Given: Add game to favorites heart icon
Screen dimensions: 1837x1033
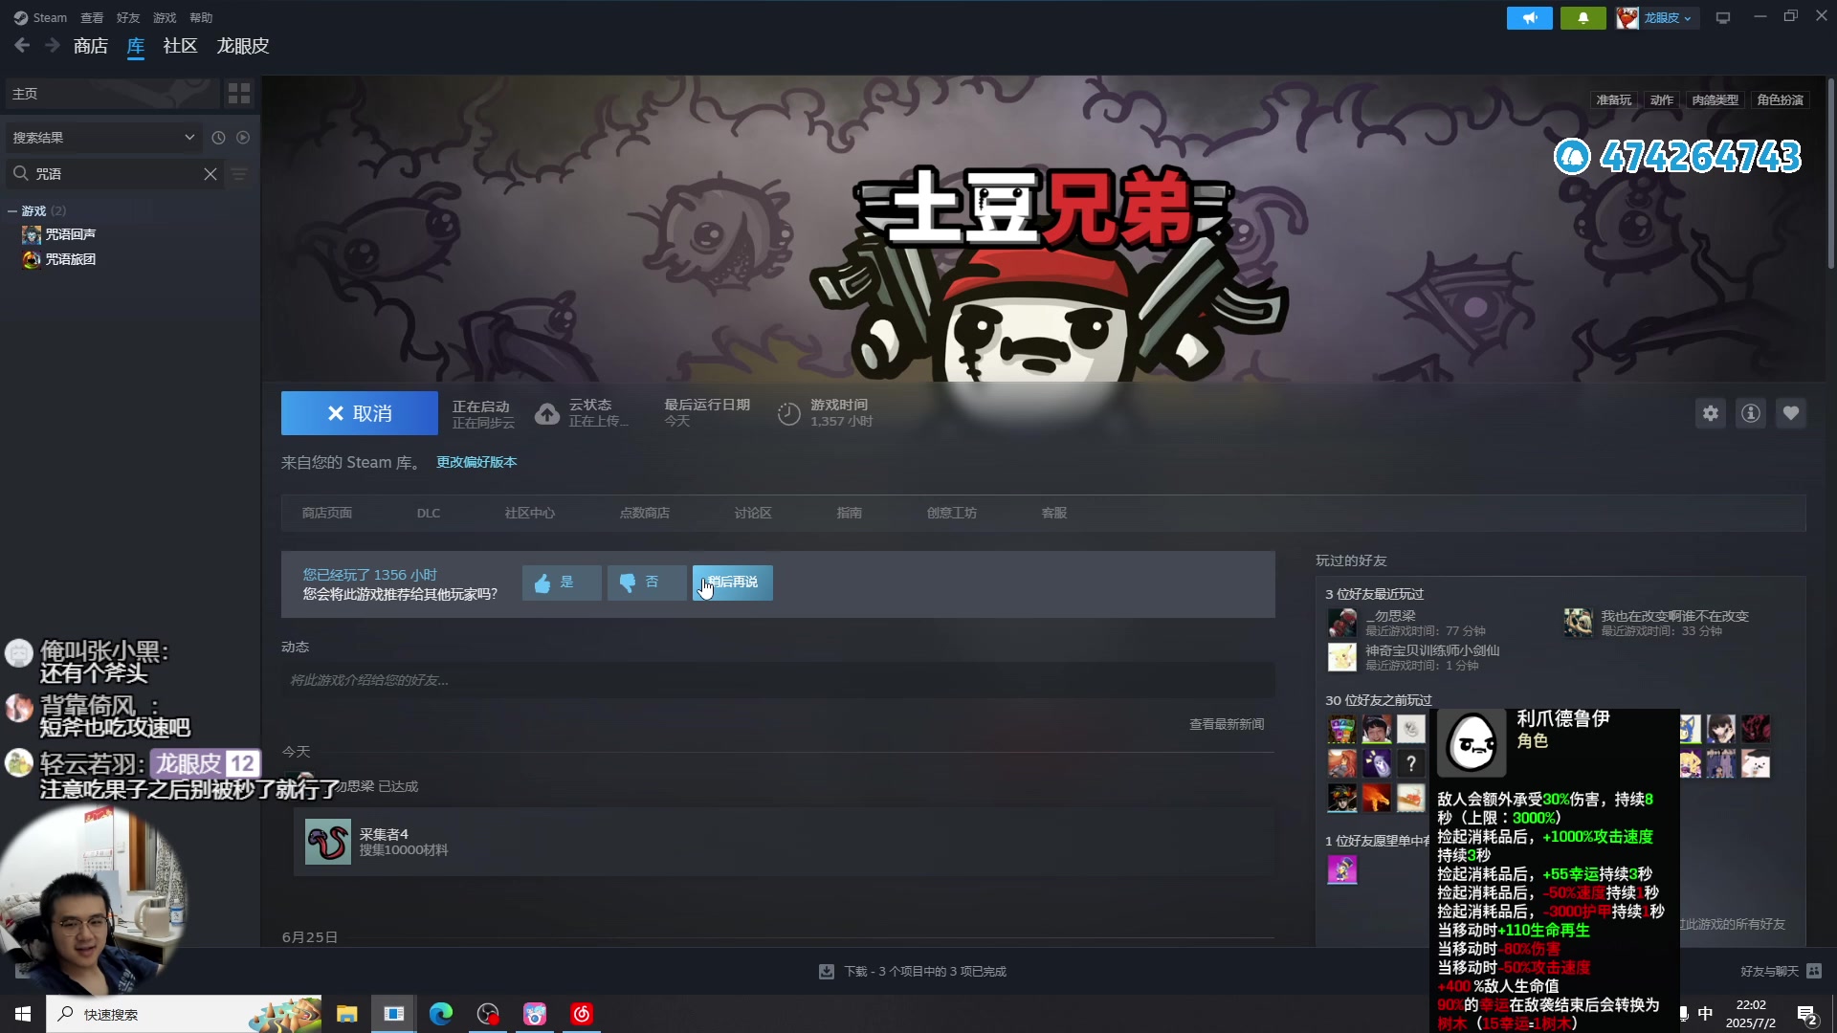Looking at the screenshot, I should pos(1791,413).
